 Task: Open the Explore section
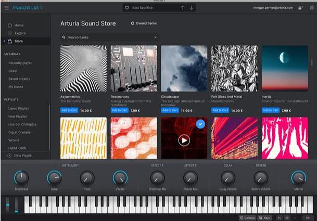click(x=20, y=33)
